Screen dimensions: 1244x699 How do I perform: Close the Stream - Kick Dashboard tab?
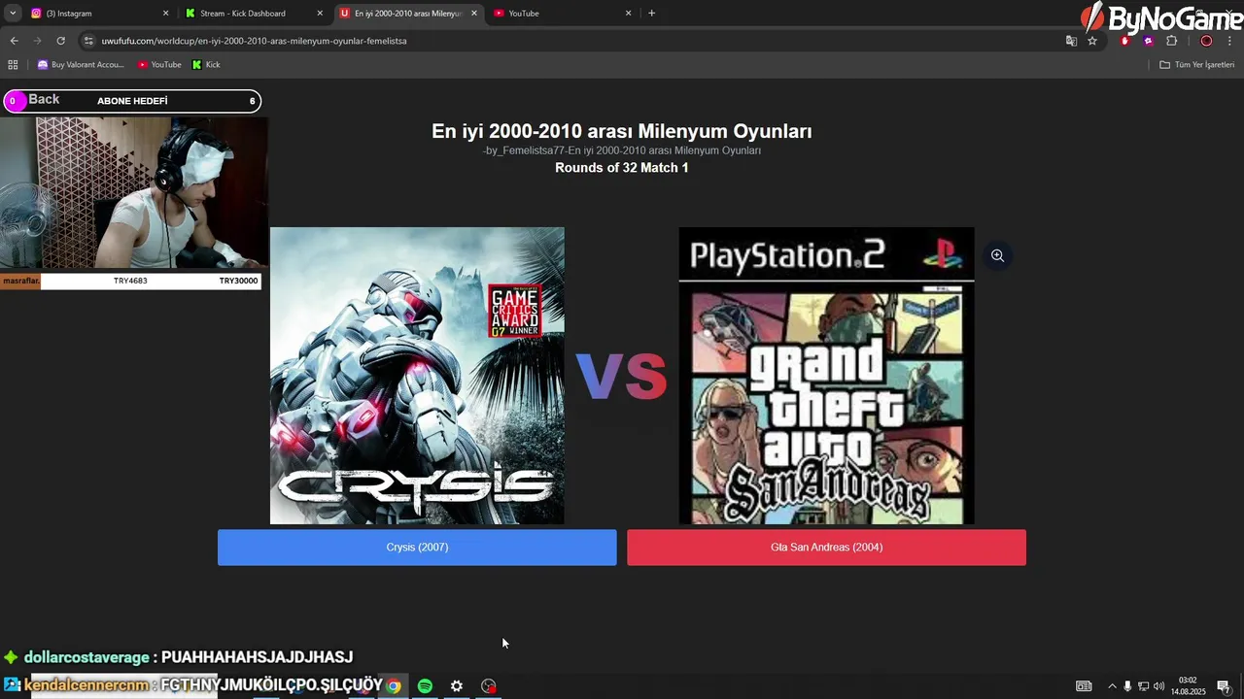(320, 14)
